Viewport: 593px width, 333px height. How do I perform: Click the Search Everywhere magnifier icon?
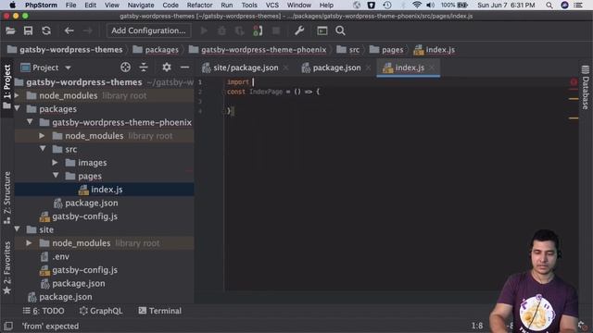340,31
